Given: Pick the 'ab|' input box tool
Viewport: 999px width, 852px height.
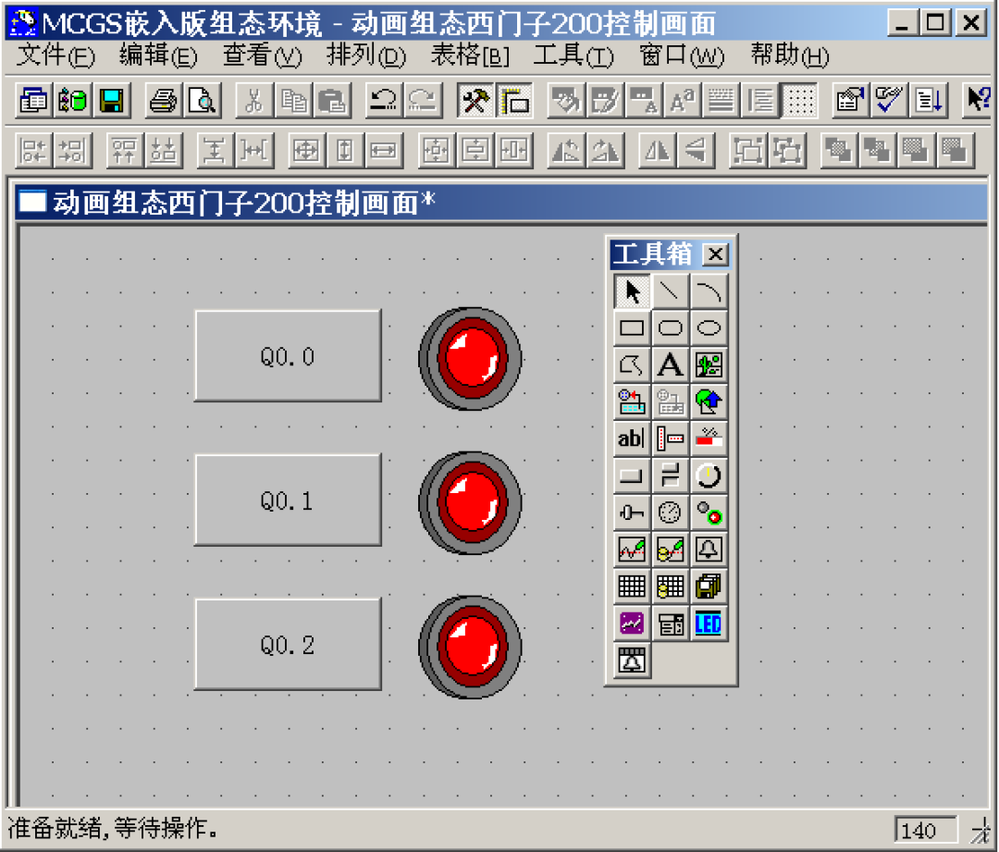Looking at the screenshot, I should click(632, 438).
